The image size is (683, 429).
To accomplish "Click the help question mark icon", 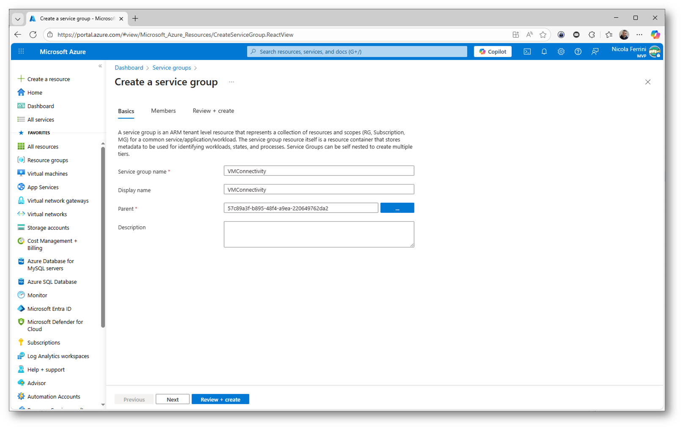I will 578,52.
